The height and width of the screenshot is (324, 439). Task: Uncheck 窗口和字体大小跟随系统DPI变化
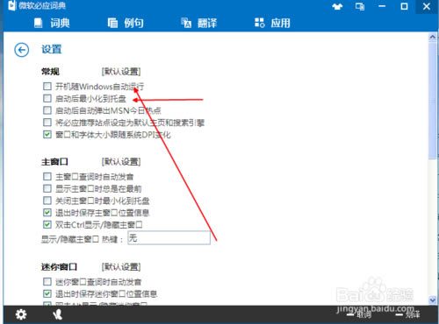click(x=47, y=134)
